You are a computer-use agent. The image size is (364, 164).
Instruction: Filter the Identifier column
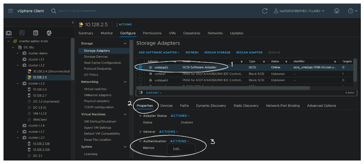tap(335, 62)
